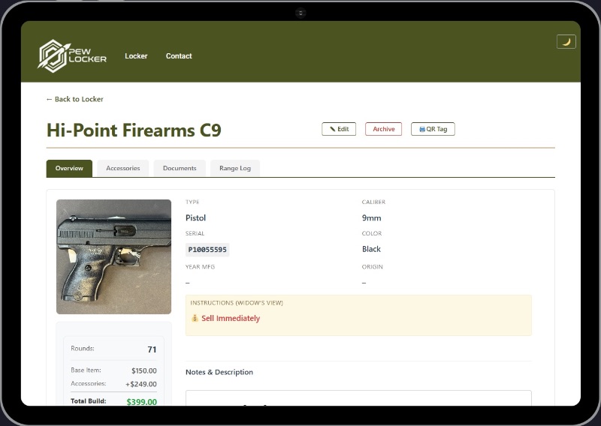Toggle dark mode with the moon icon

566,42
